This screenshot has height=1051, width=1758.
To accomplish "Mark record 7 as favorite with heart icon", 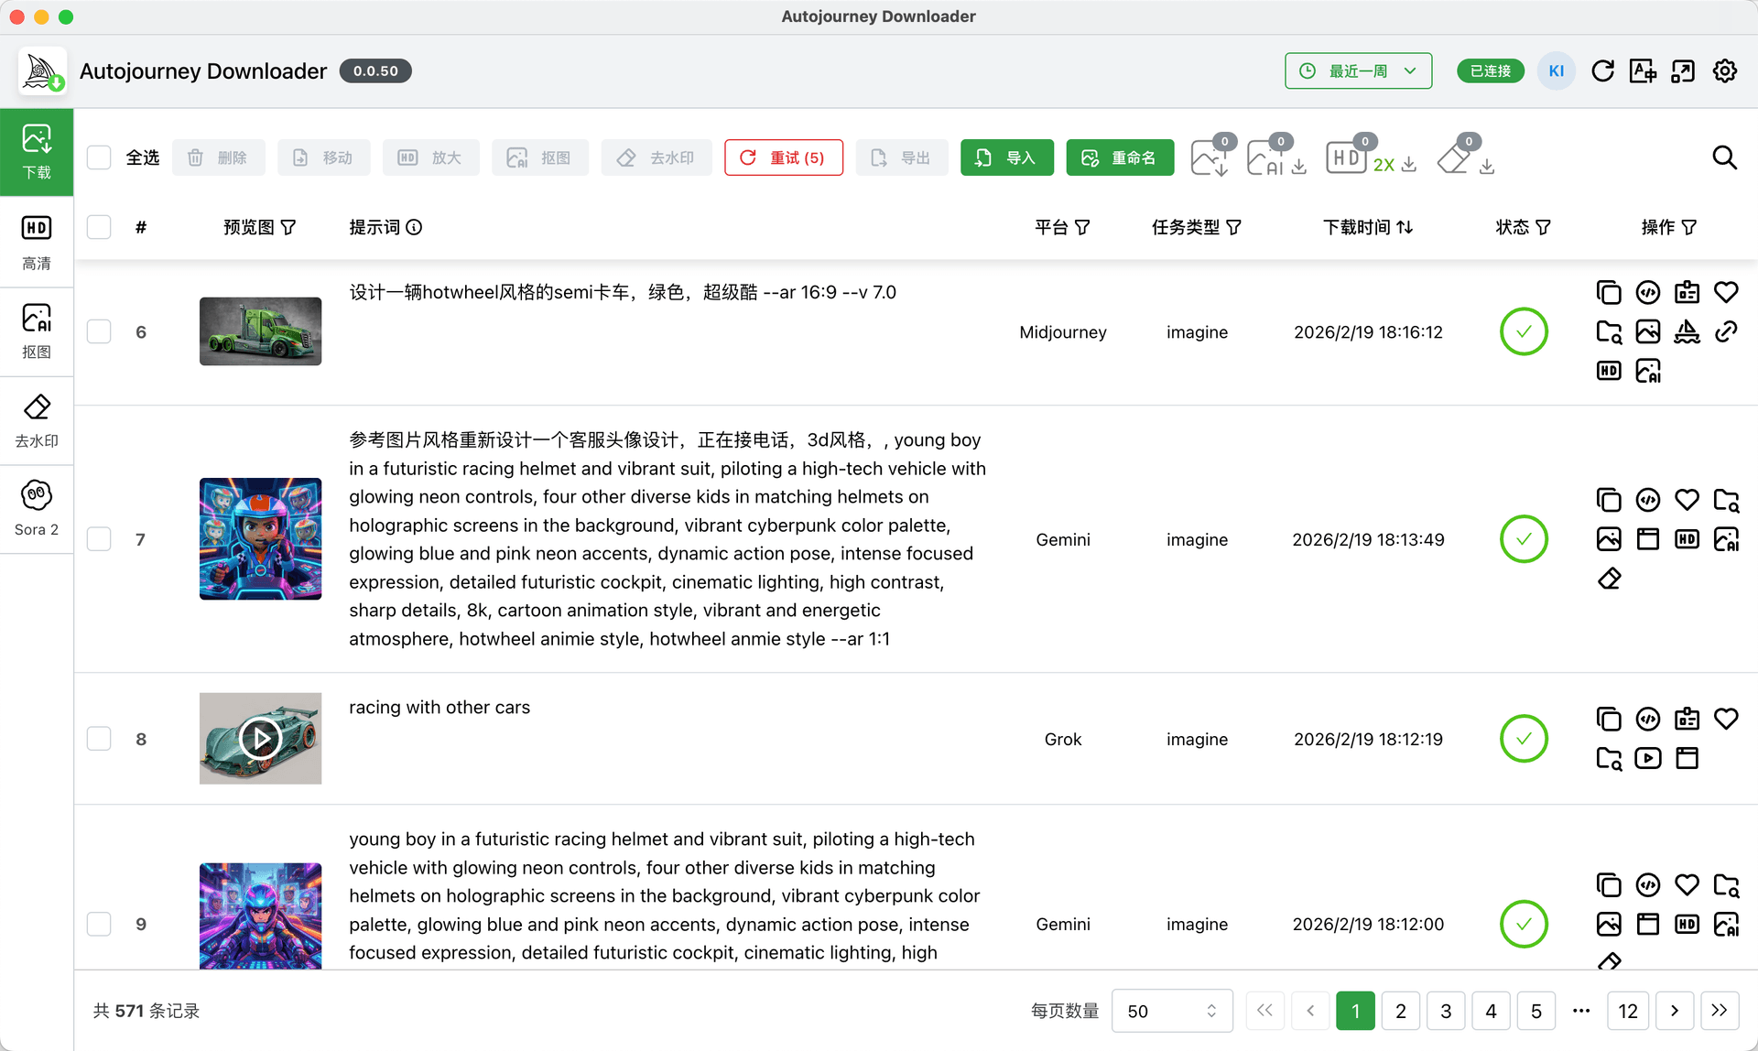I will point(1687,500).
